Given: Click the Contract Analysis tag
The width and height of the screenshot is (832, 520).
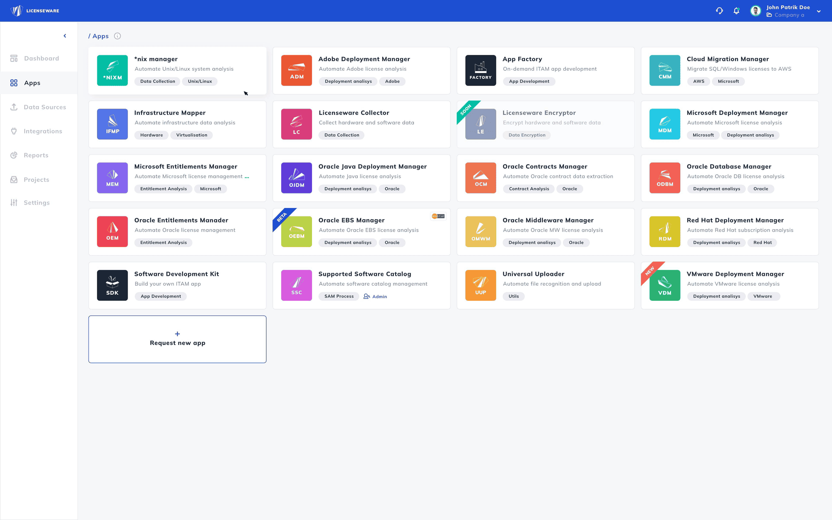Looking at the screenshot, I should [529, 189].
